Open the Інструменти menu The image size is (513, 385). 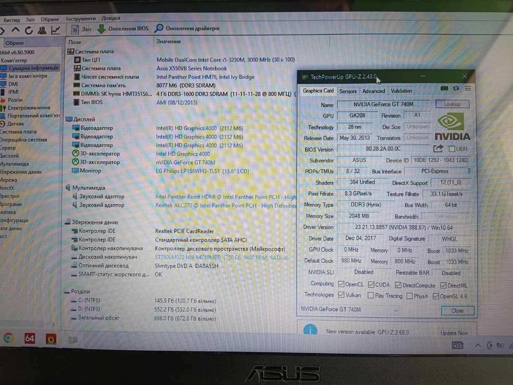pyautogui.click(x=81, y=19)
